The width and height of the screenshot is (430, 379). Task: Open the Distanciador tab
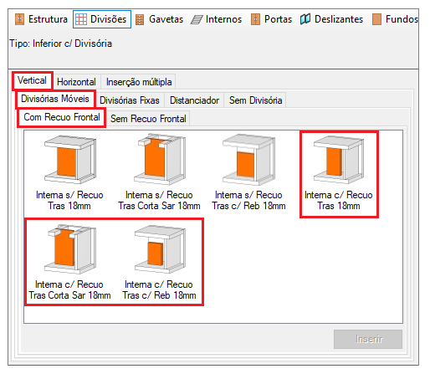click(x=194, y=100)
